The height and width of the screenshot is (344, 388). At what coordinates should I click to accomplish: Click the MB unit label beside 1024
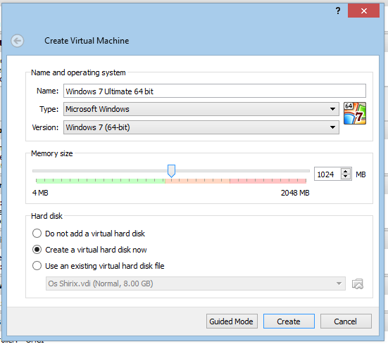(361, 174)
